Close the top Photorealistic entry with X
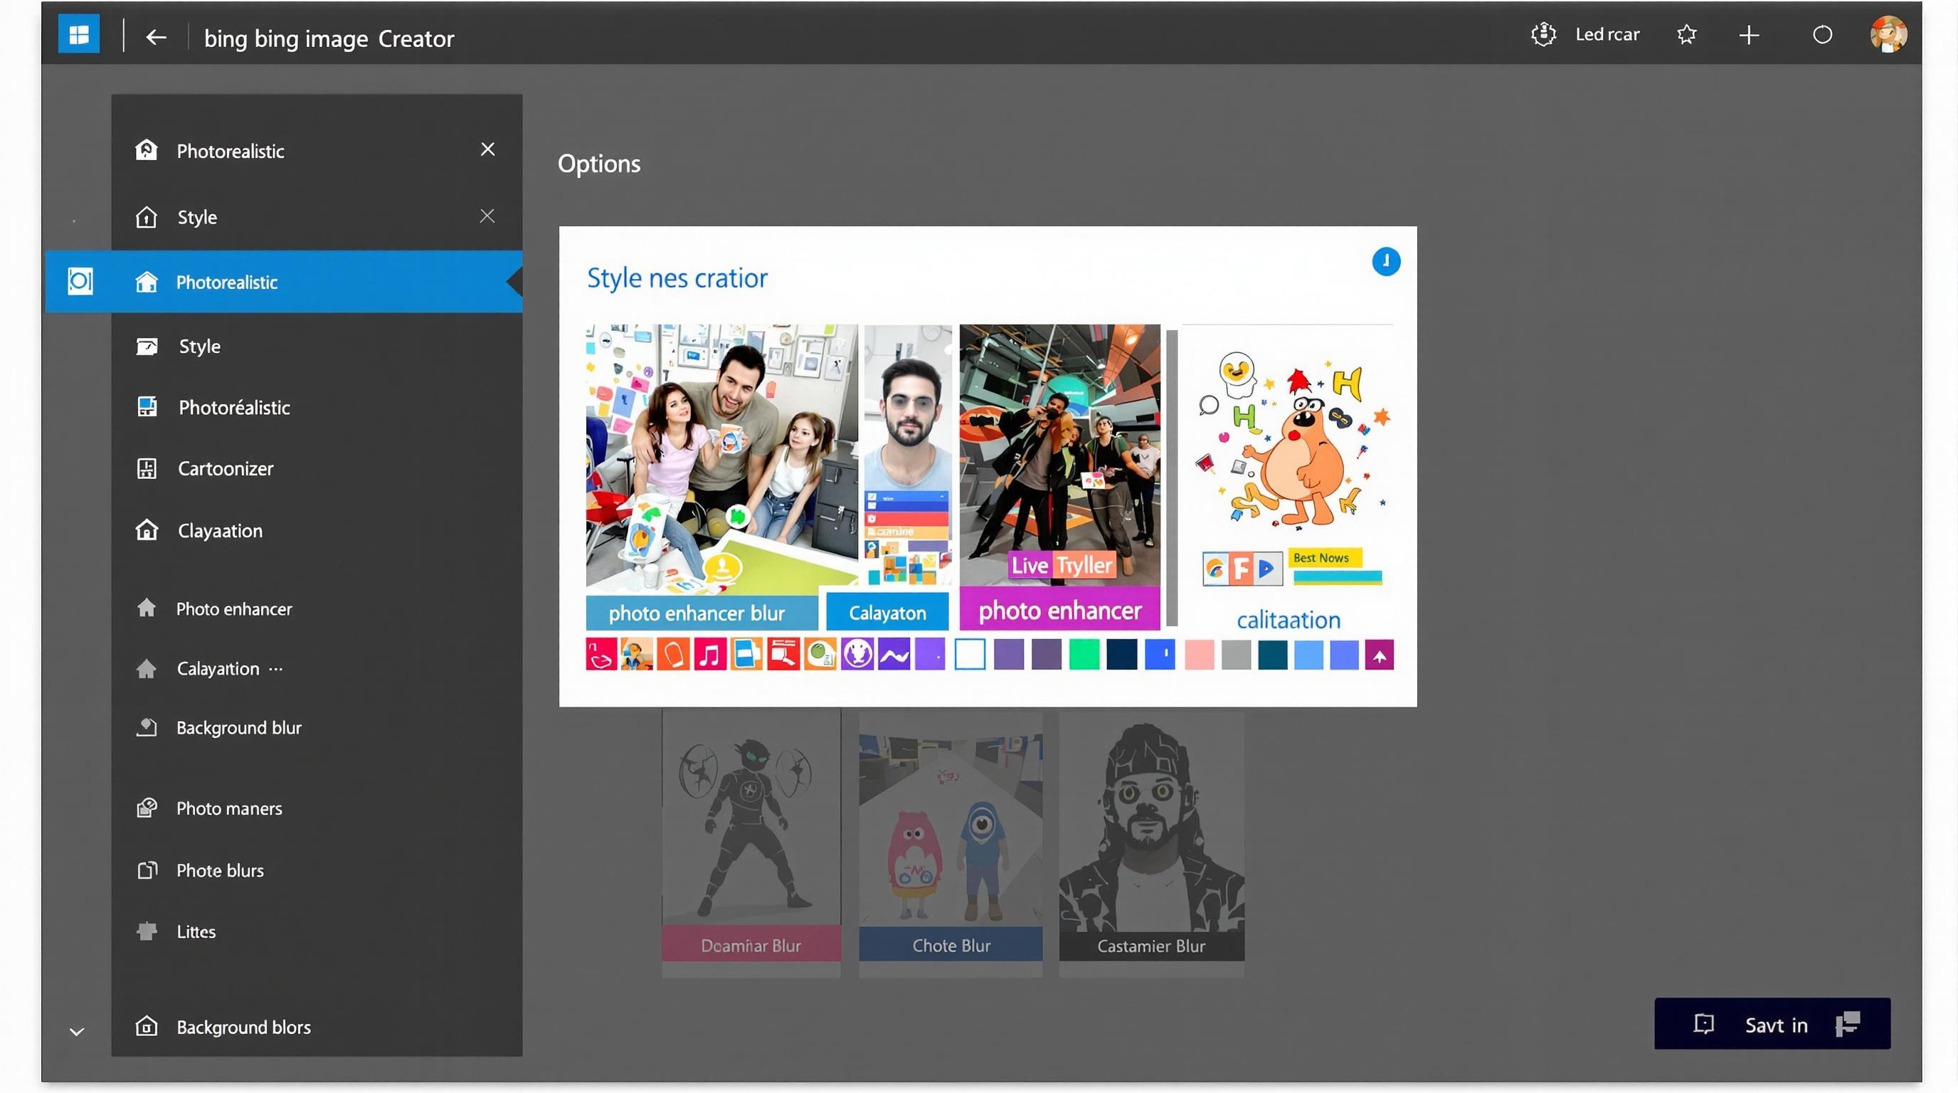 tap(487, 149)
